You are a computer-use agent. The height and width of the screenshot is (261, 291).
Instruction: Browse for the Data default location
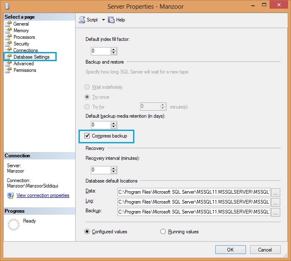pos(276,192)
